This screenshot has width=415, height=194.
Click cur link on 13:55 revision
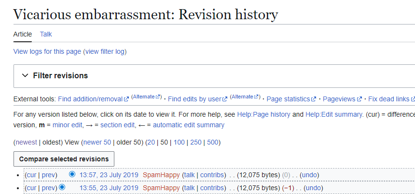(x=31, y=188)
